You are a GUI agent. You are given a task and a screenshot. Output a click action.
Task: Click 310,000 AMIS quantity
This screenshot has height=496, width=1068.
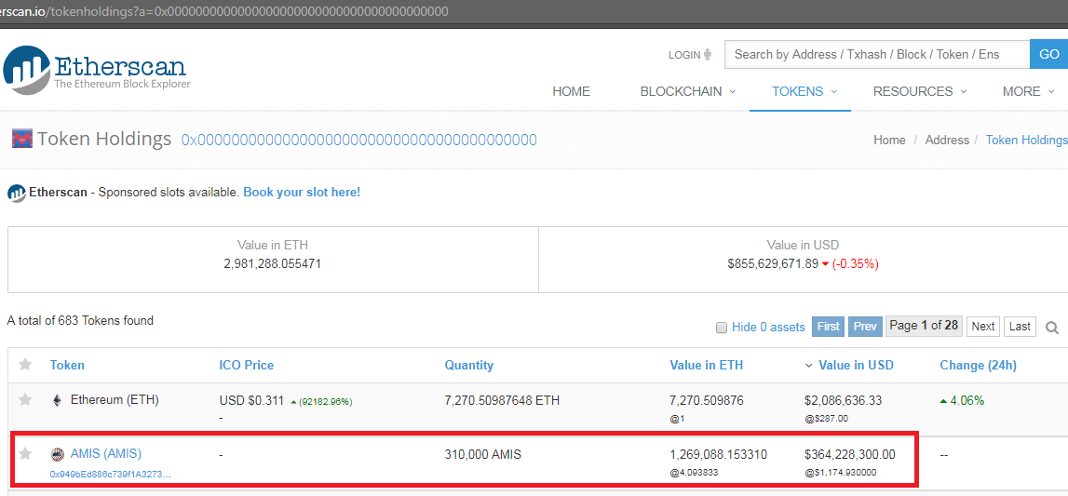pyautogui.click(x=483, y=454)
